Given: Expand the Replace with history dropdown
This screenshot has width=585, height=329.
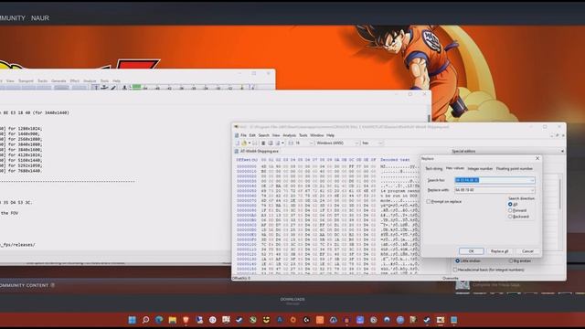Looking at the screenshot, I should click(532, 190).
